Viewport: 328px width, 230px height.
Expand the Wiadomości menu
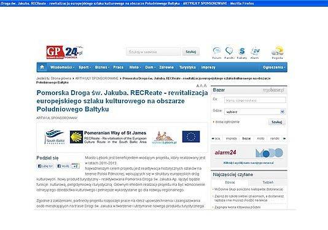point(62,67)
